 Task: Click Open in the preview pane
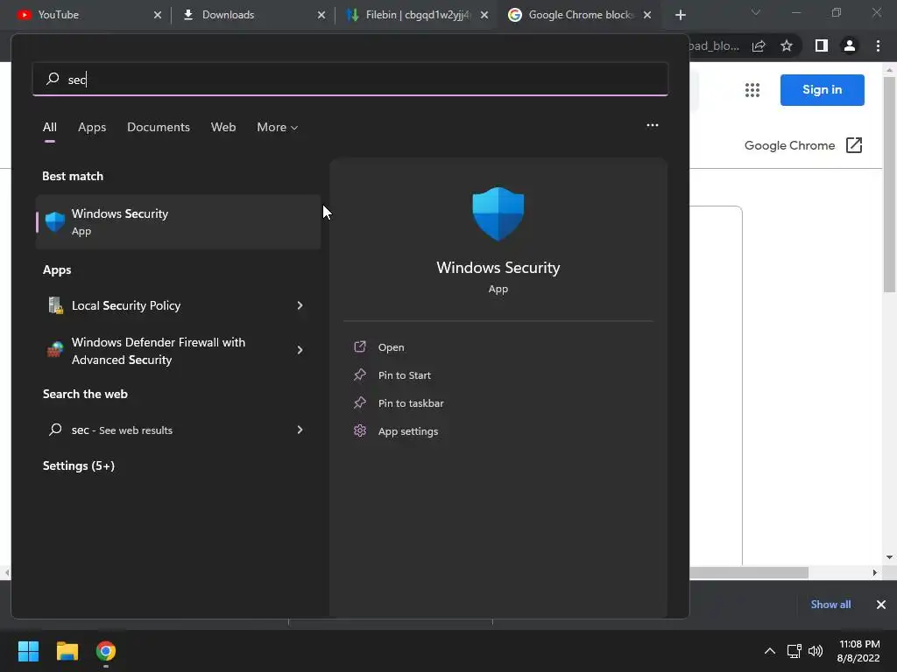click(x=391, y=347)
